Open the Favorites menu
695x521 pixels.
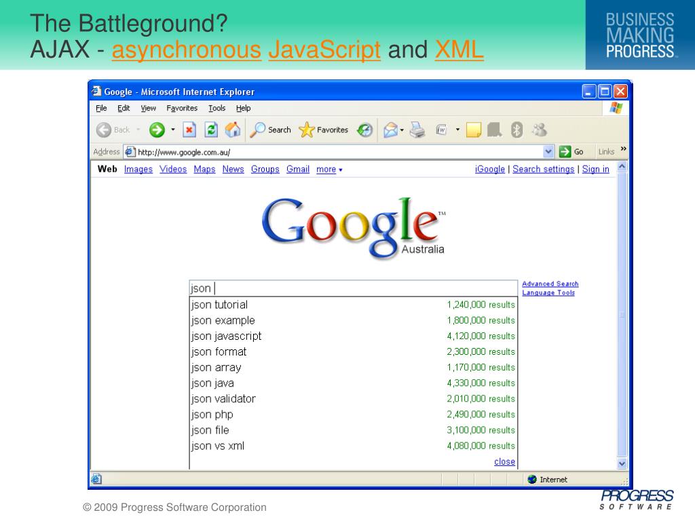click(x=182, y=108)
